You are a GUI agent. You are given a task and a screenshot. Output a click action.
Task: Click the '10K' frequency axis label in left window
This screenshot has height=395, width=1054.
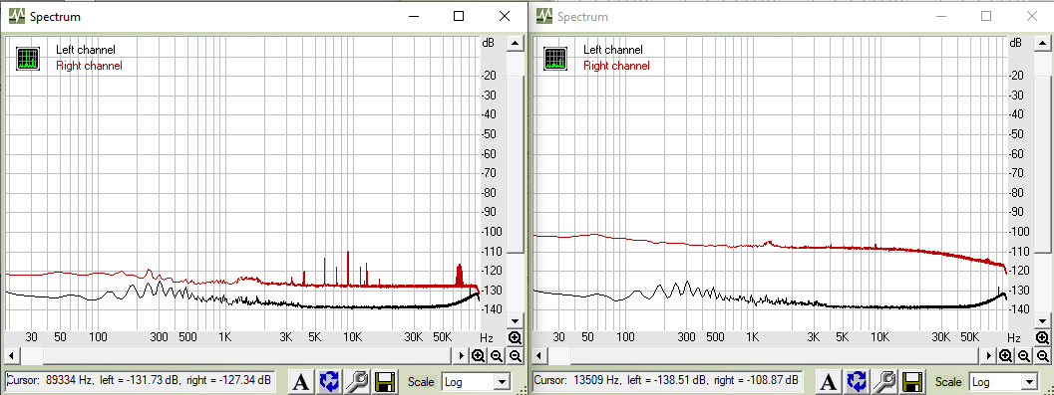pos(353,337)
